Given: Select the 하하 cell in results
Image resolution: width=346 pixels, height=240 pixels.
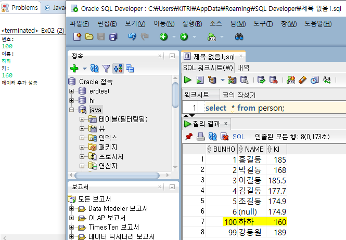Looking at the screenshot, I should (x=252, y=222).
